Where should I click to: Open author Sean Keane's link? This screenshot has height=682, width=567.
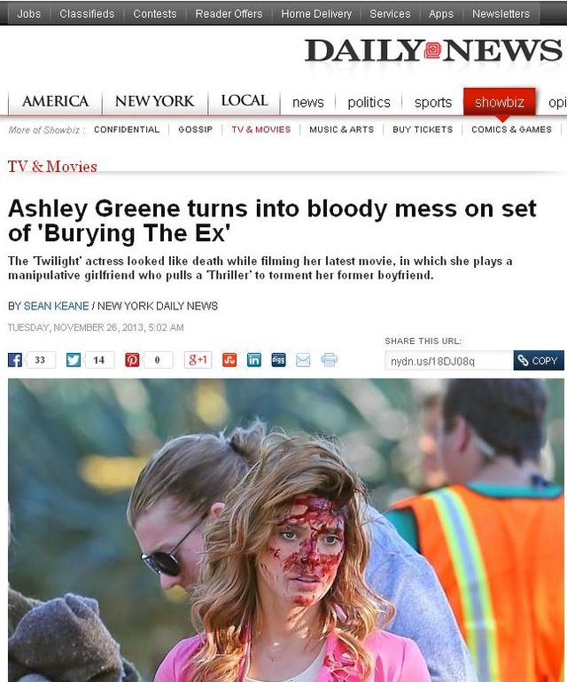pos(56,306)
